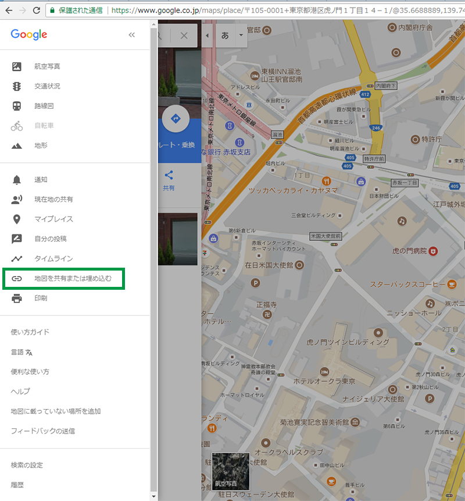This screenshot has height=501, width=465.
Task: Collapse the side menu with double chevron
Action: tap(131, 35)
